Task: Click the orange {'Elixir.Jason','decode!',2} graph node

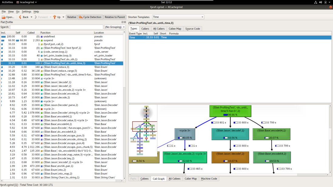Action: (230, 157)
